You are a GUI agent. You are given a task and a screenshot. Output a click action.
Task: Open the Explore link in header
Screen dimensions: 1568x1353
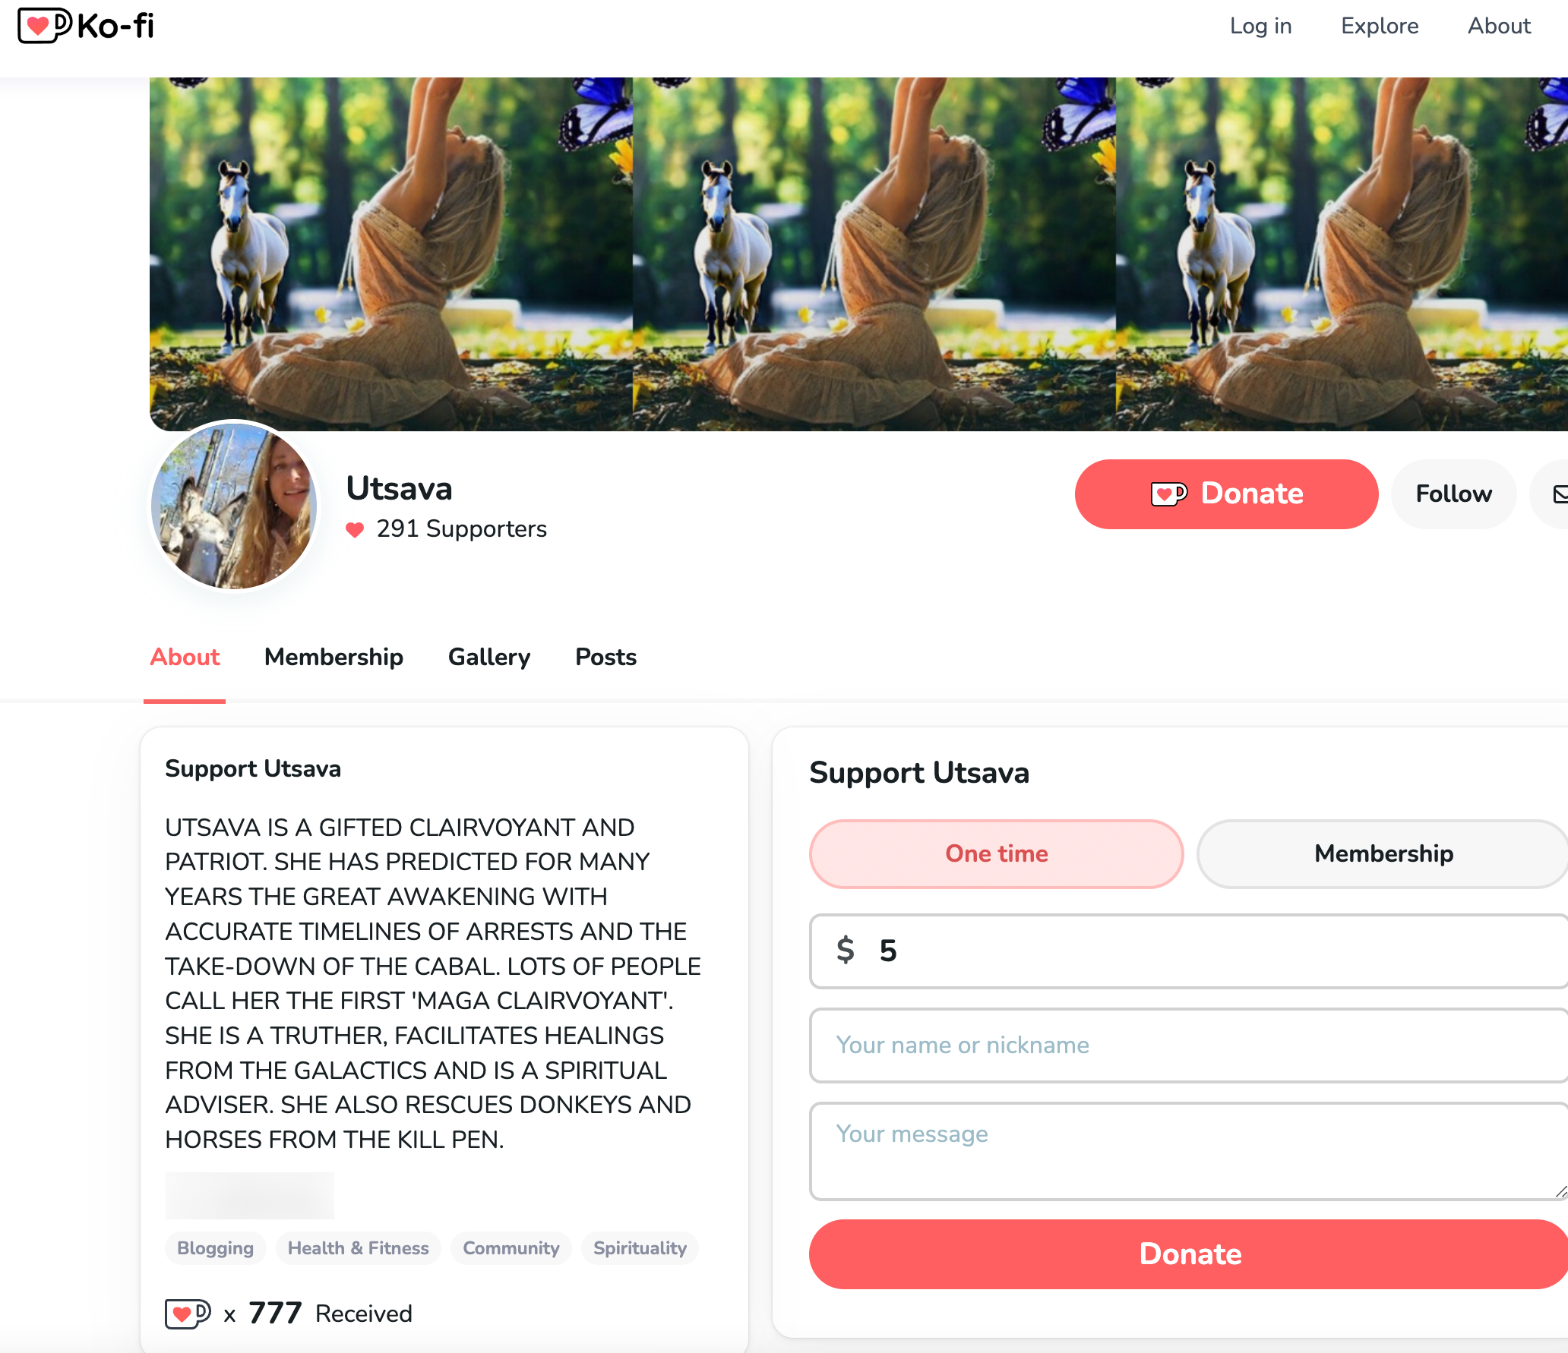pyautogui.click(x=1380, y=26)
